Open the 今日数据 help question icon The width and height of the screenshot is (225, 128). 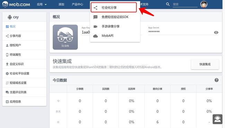point(217,80)
